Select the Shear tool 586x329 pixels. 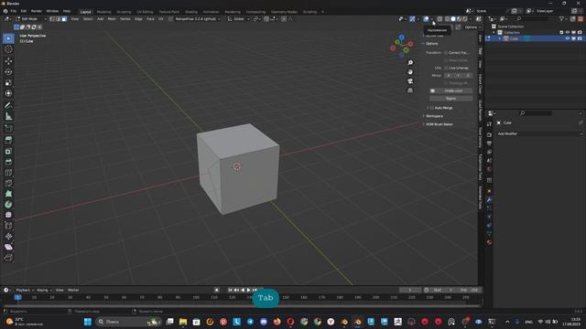coord(8,247)
